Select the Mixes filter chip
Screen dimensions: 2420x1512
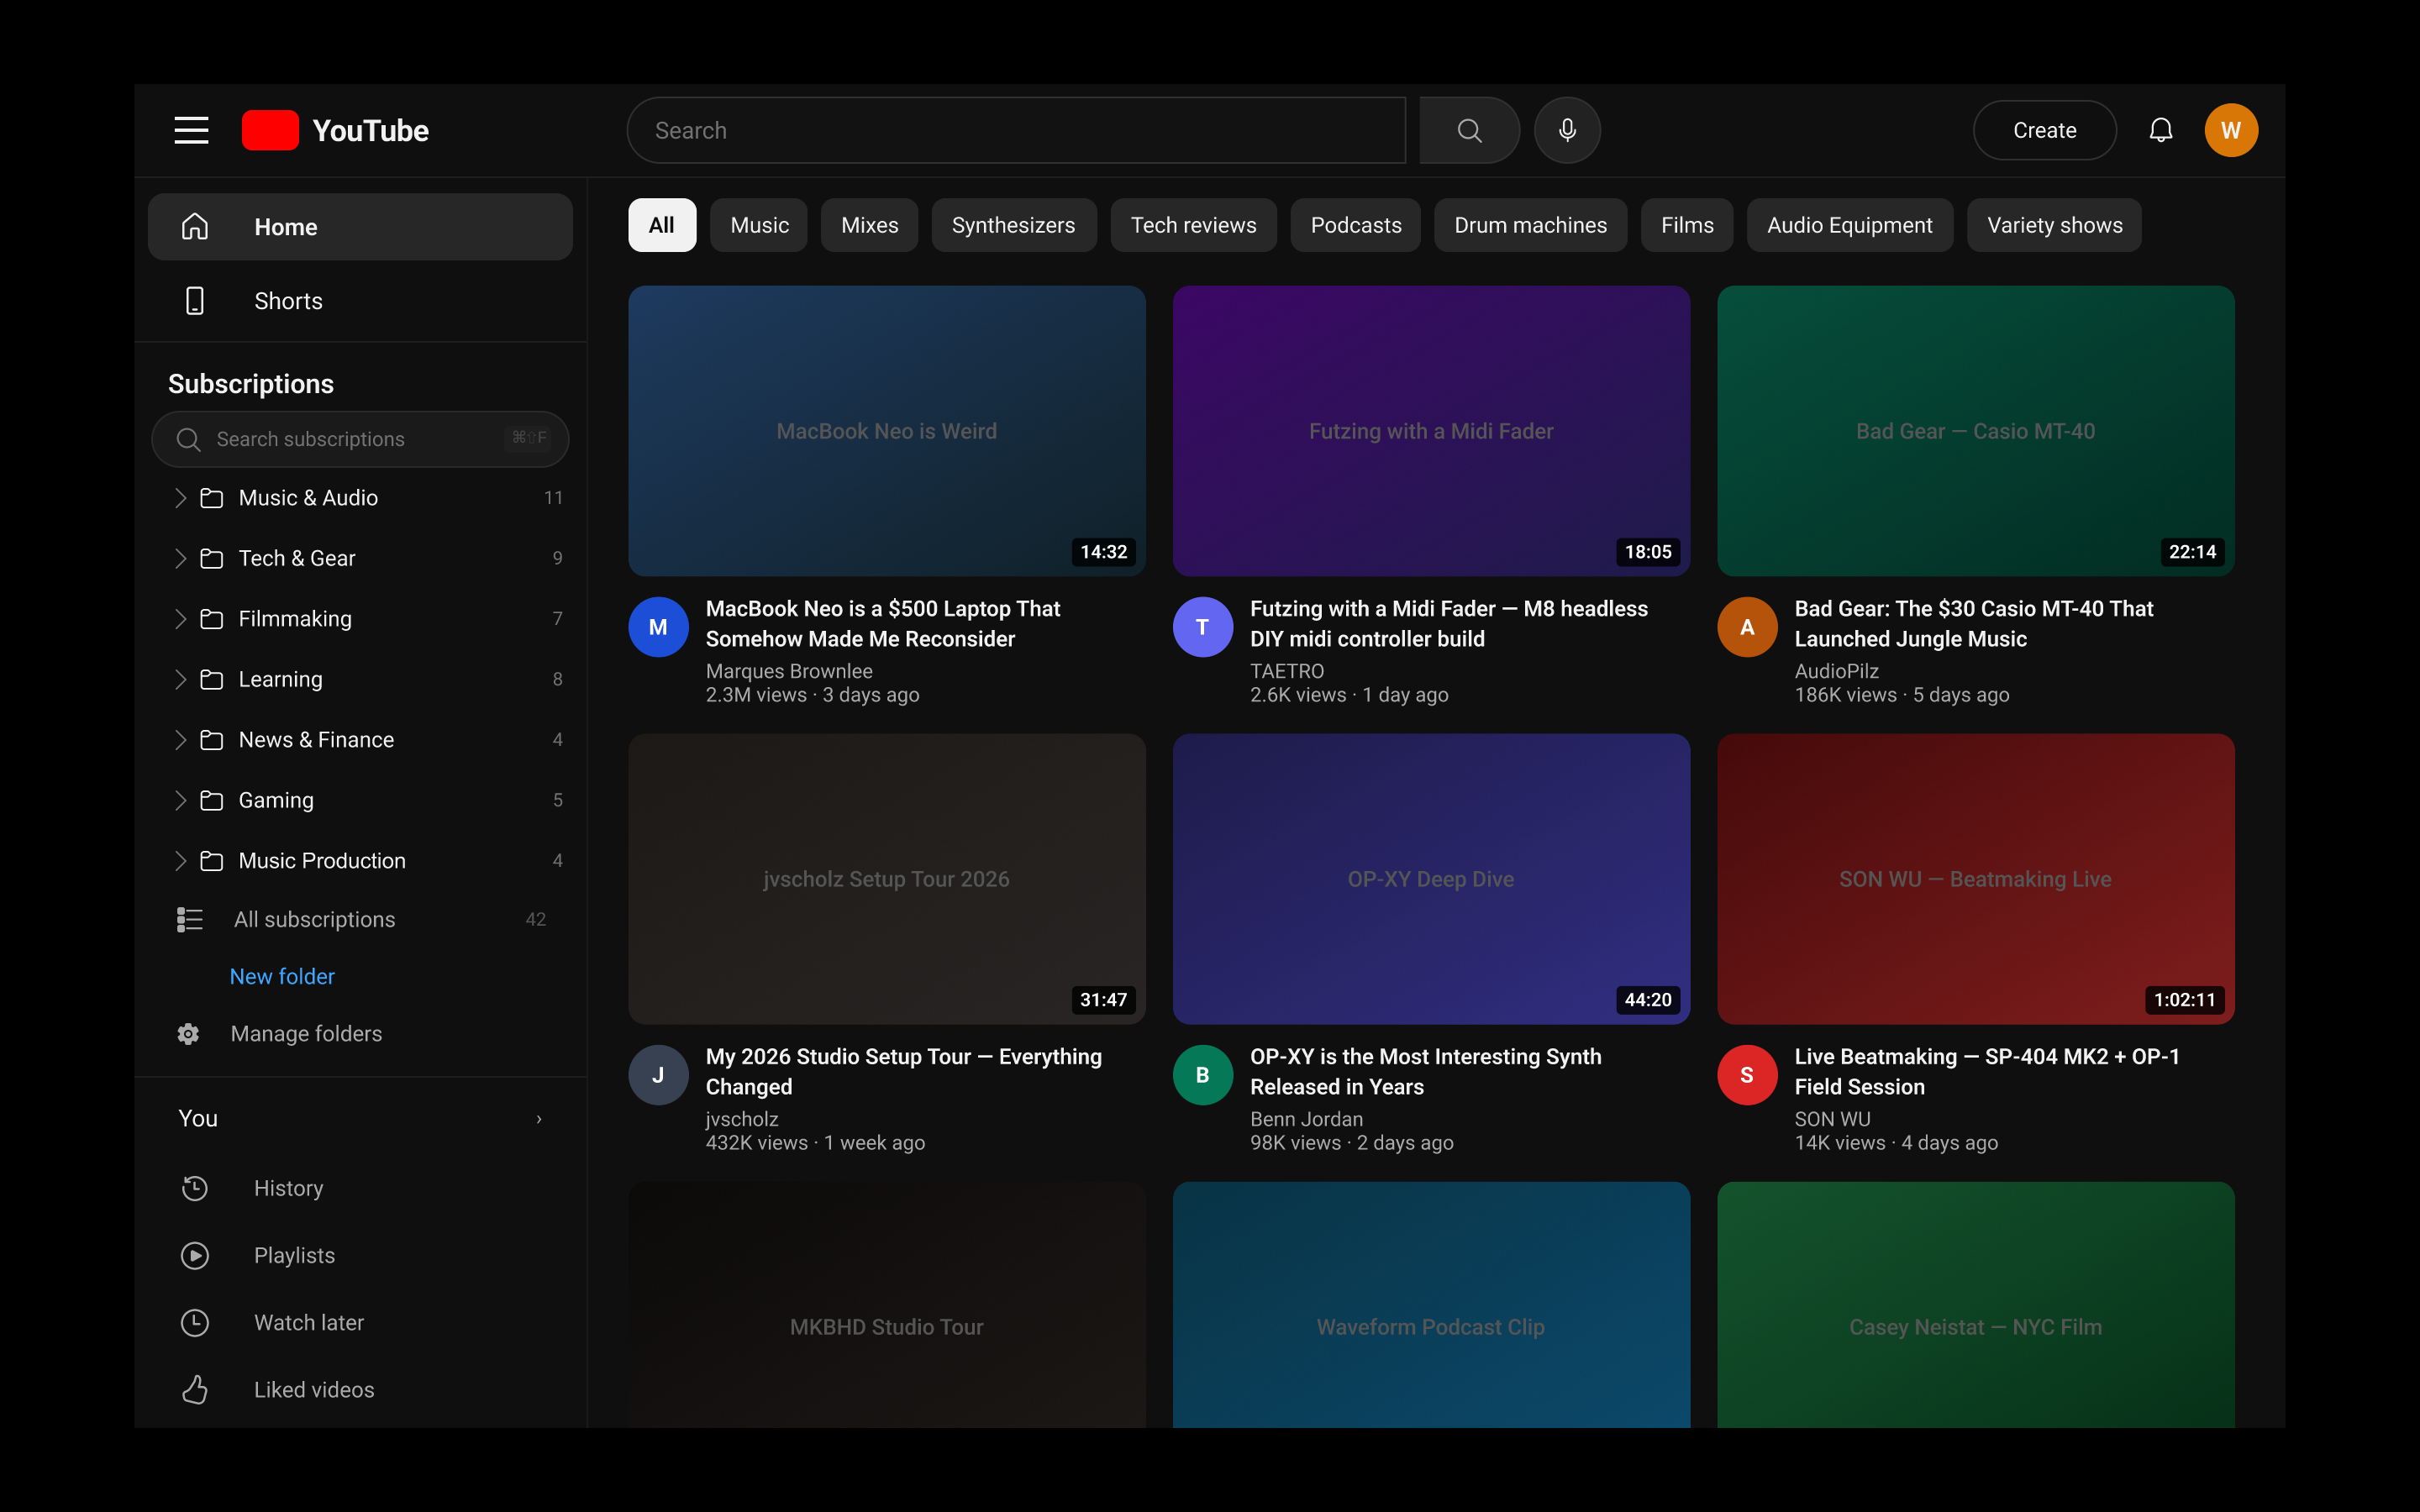(869, 225)
